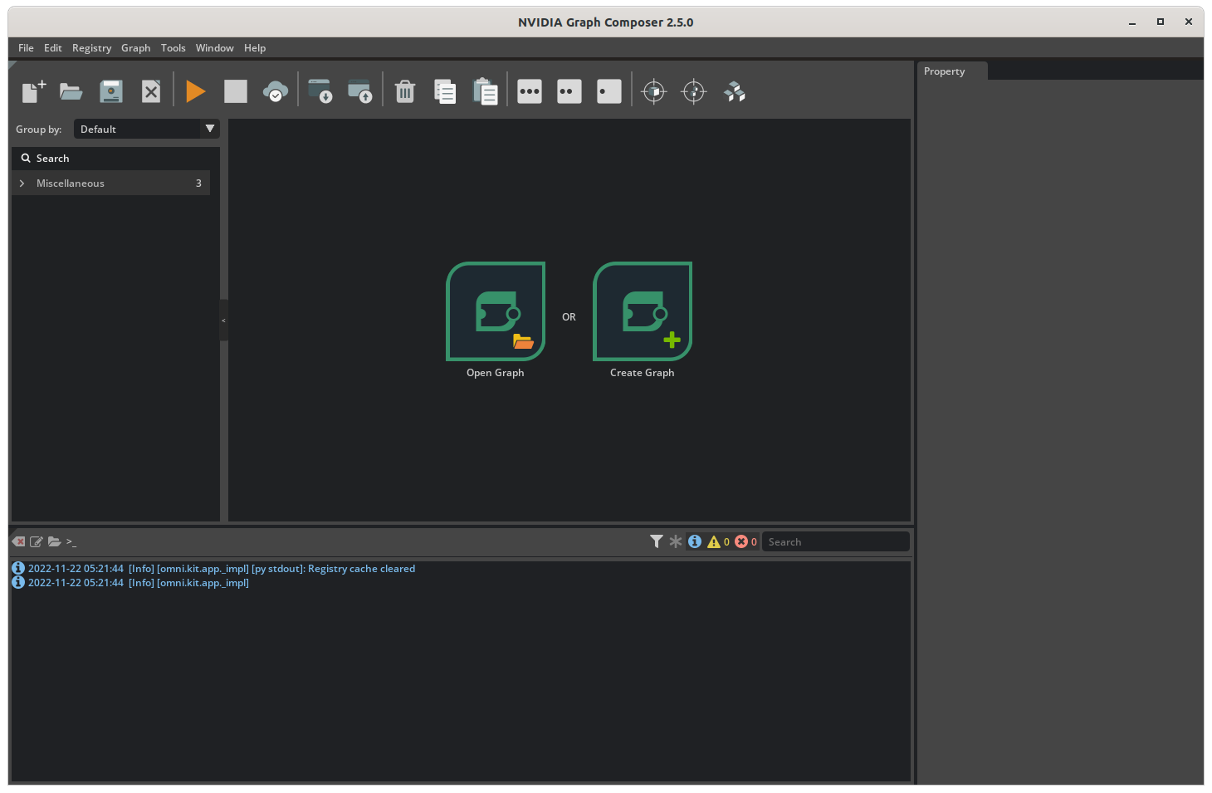Click the 'Group by:' label
Screen dimensions: 1212x793
pos(39,130)
